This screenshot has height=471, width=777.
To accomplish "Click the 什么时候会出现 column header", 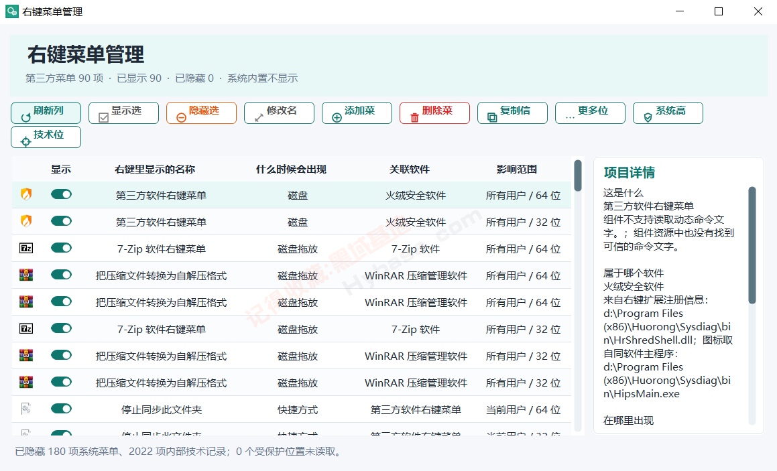I will coord(292,170).
